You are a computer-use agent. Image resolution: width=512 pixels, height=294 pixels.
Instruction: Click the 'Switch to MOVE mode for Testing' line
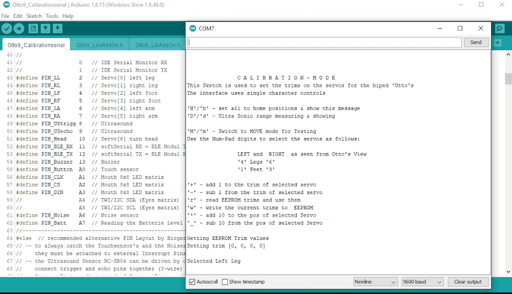(x=252, y=131)
